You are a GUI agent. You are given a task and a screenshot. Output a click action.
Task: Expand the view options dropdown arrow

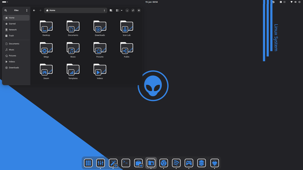(122, 11)
